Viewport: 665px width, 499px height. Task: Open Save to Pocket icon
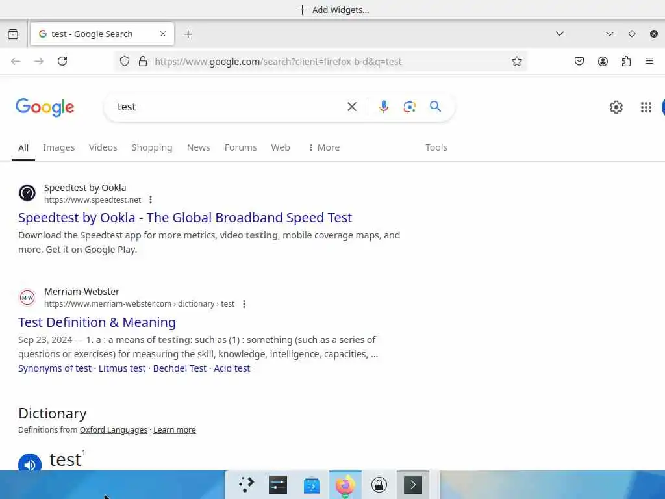(x=579, y=62)
